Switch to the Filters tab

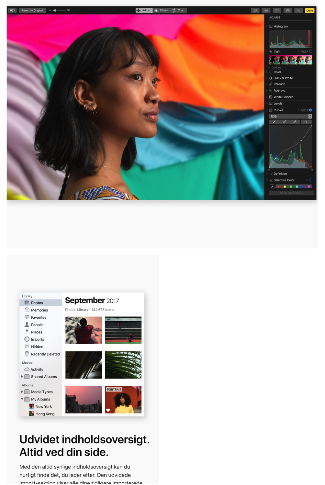click(161, 10)
